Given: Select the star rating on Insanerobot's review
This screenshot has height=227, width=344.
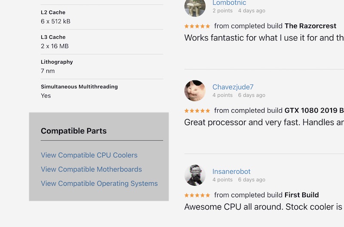Looking at the screenshot, I should coord(197,195).
